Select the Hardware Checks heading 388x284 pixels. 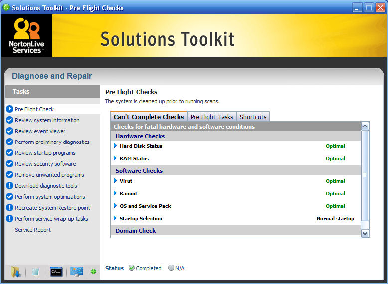(x=140, y=136)
